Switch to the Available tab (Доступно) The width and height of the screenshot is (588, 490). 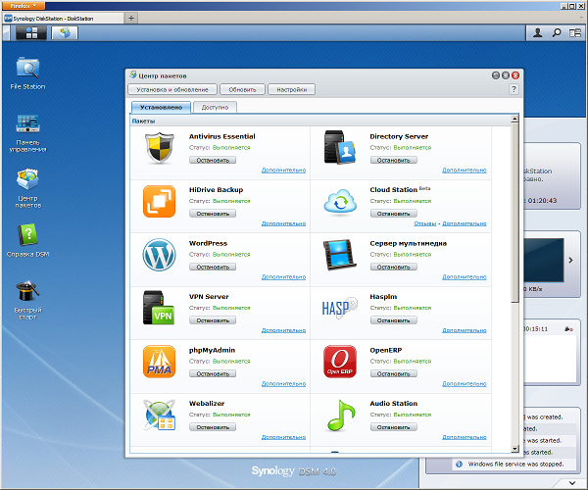(x=215, y=107)
